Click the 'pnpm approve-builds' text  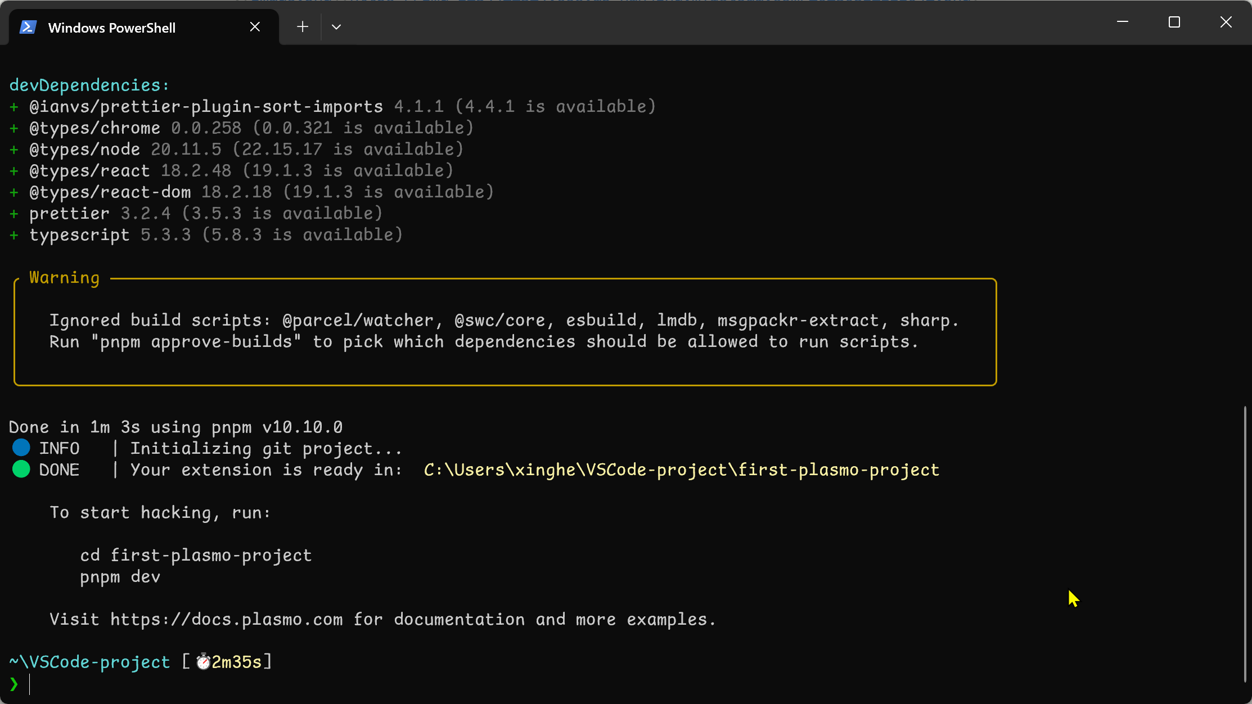pyautogui.click(x=196, y=341)
